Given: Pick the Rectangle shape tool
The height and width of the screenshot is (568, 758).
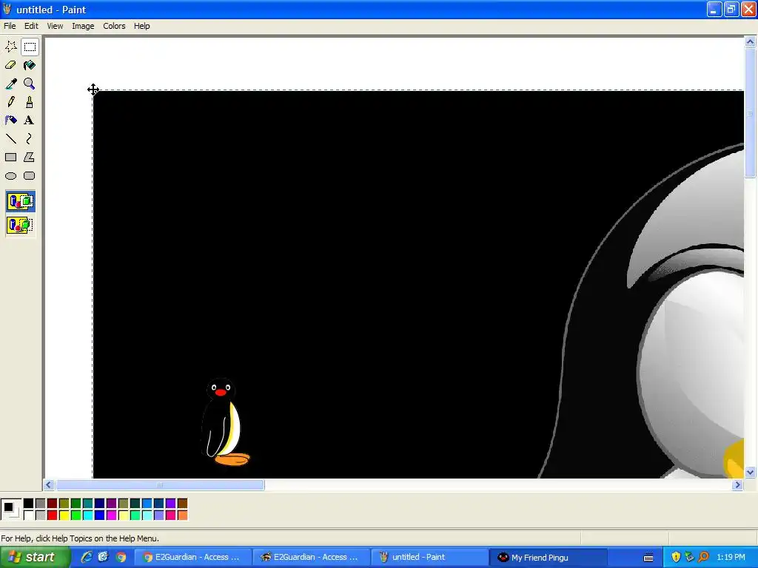Looking at the screenshot, I should pos(10,158).
